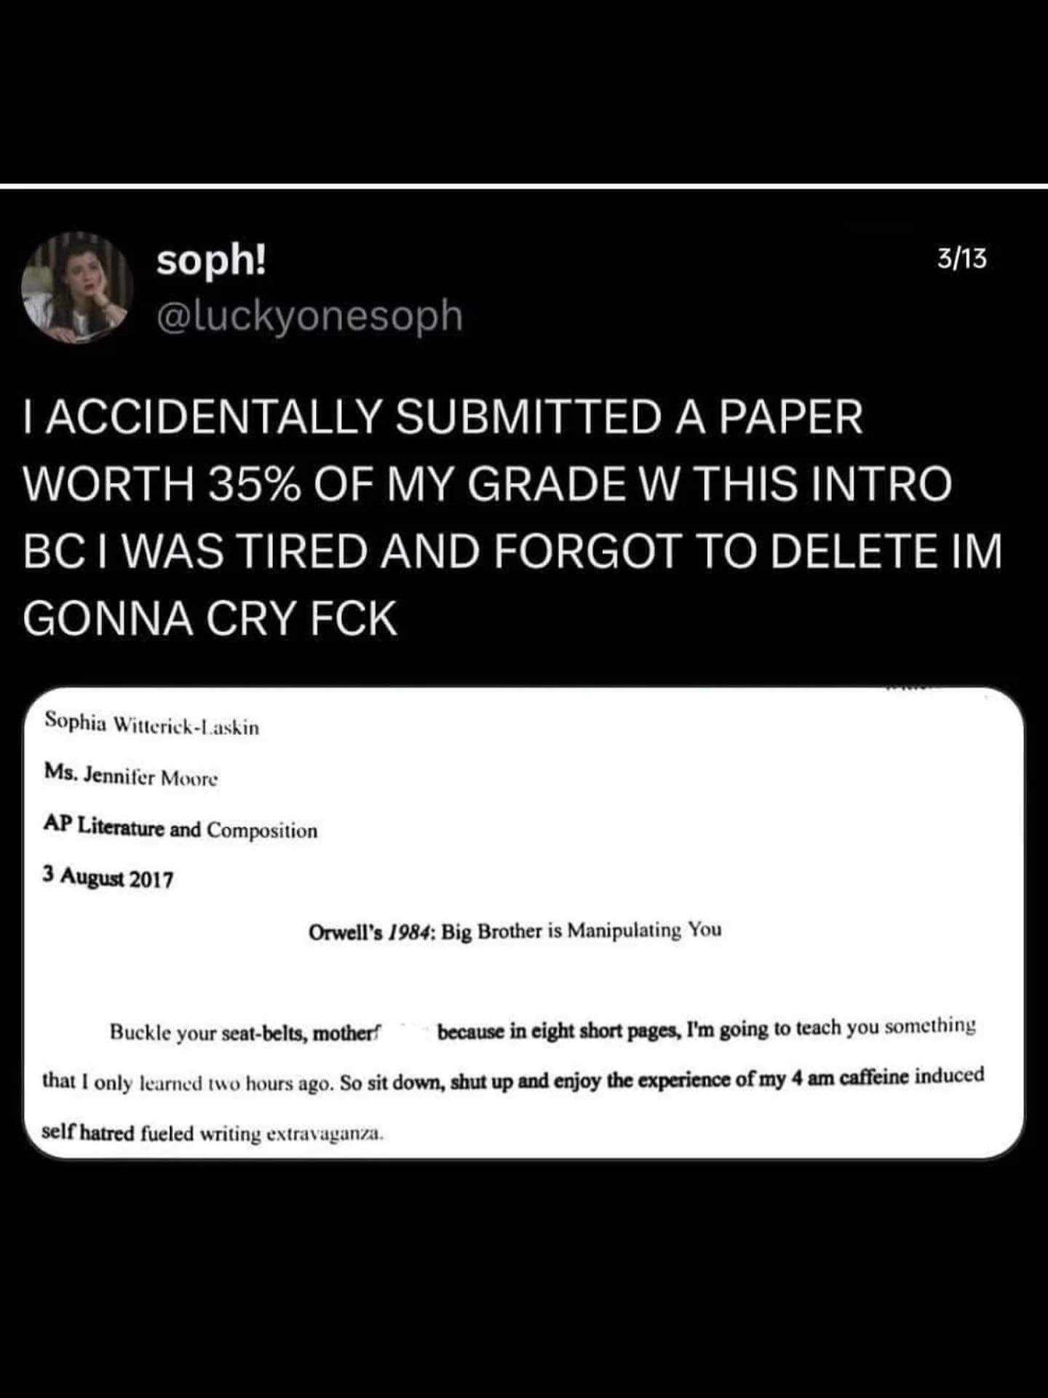
Task: Click the "3 August 2017" date
Action: pos(108,877)
